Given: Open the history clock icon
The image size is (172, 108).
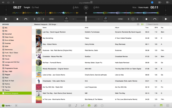Looking at the screenshot, I should click(102, 105).
